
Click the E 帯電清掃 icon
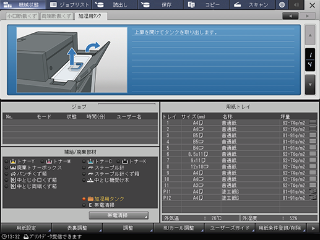[90, 205]
